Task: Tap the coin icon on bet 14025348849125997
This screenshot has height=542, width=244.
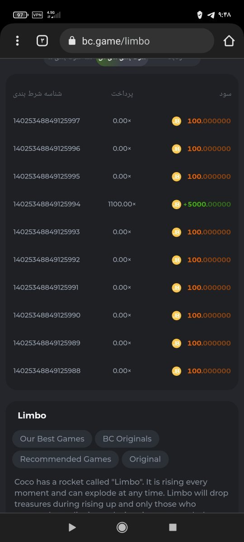Action: tap(177, 121)
